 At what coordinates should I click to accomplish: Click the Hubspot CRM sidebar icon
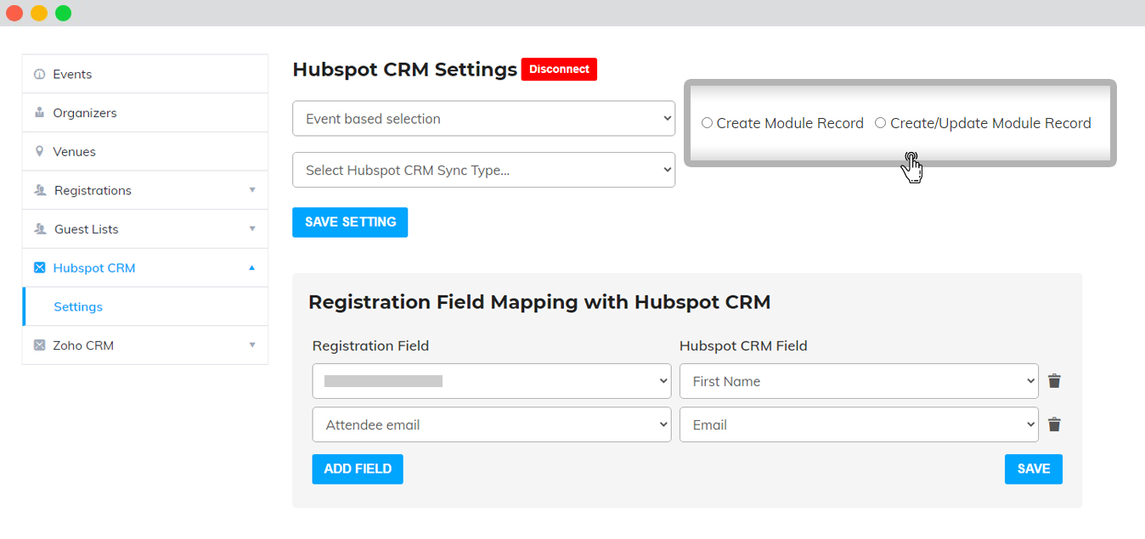click(x=39, y=268)
